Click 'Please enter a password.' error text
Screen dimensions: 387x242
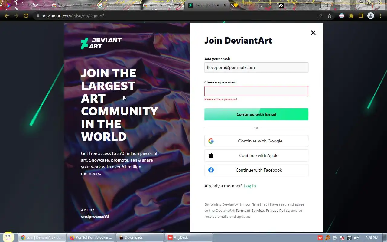[221, 99]
